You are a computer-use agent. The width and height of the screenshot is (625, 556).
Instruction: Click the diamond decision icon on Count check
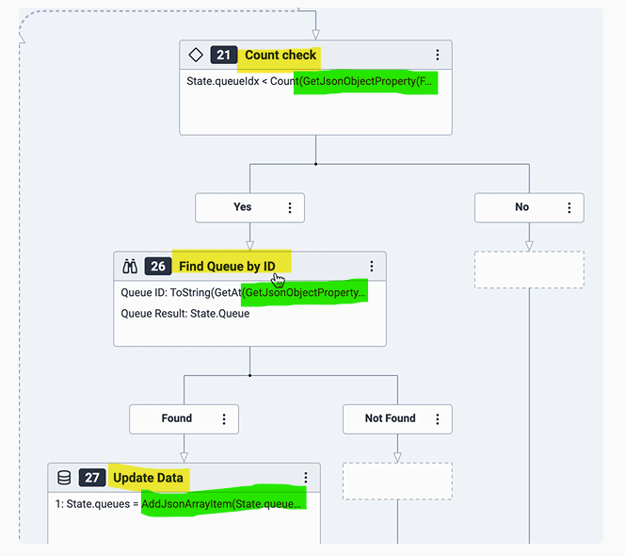coord(197,56)
